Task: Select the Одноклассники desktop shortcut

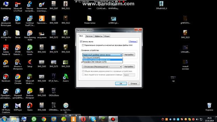Action: (x=42, y=20)
